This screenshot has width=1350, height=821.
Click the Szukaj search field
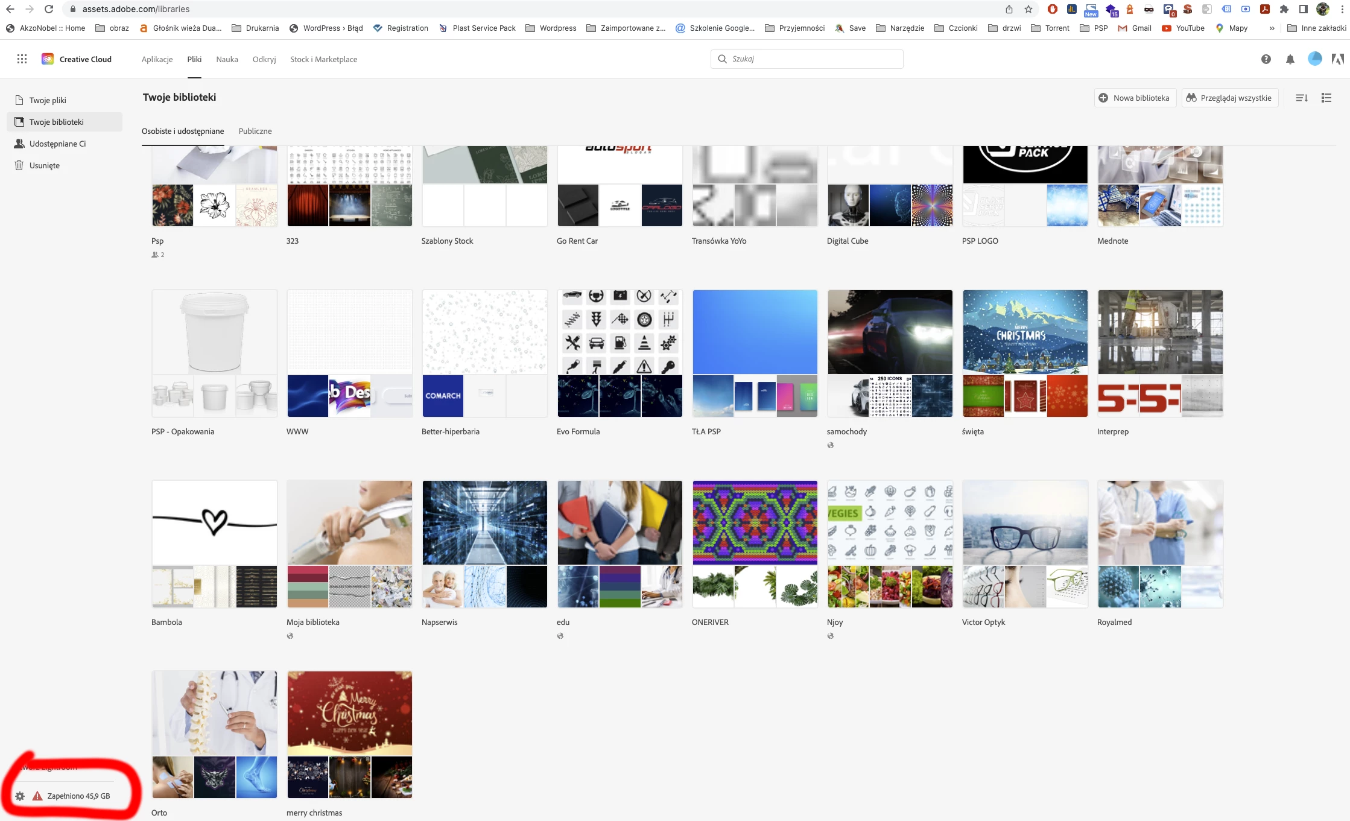pyautogui.click(x=807, y=59)
